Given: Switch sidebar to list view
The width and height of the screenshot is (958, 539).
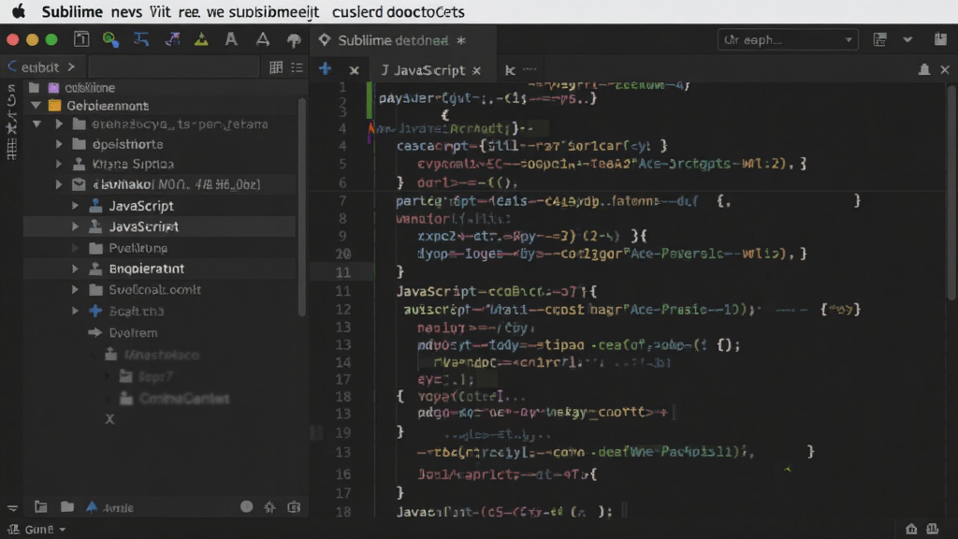Looking at the screenshot, I should coord(297,67).
